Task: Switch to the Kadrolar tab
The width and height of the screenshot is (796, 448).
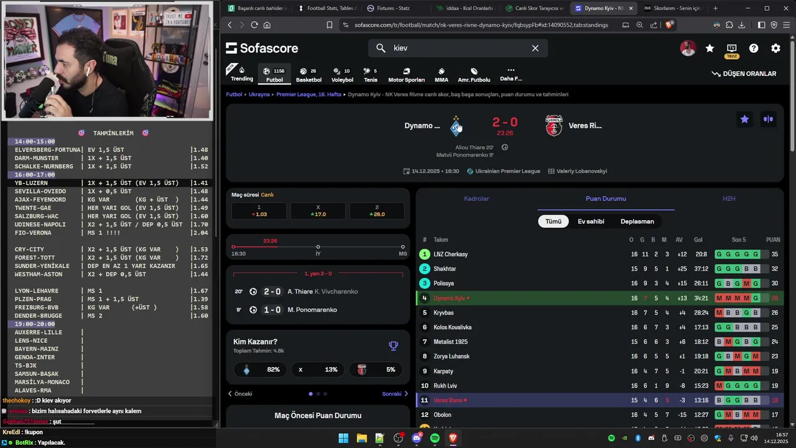Action: pyautogui.click(x=476, y=198)
